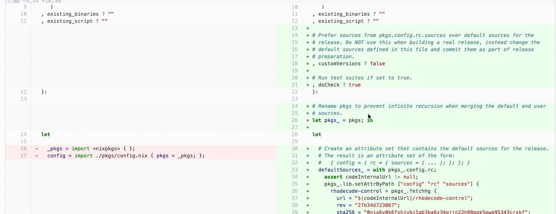Click new-side line number 36
556x214 pixels.
pos(294,191)
